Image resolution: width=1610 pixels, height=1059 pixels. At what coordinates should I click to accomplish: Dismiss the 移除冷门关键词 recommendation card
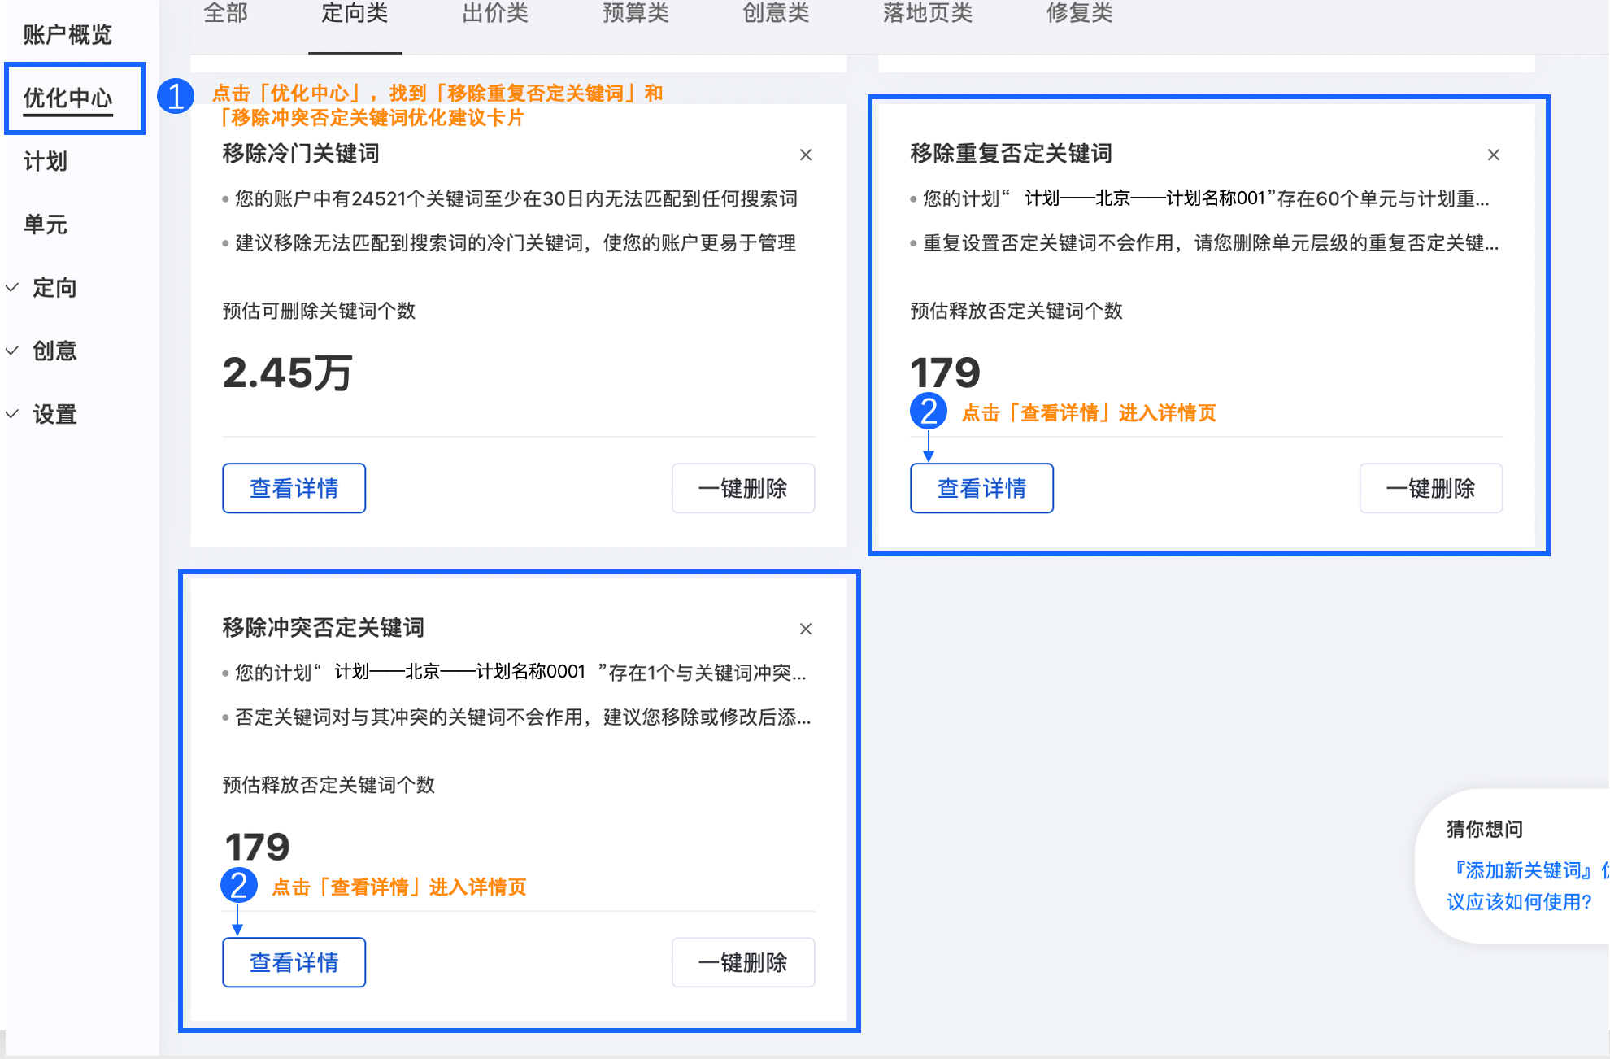click(x=806, y=155)
